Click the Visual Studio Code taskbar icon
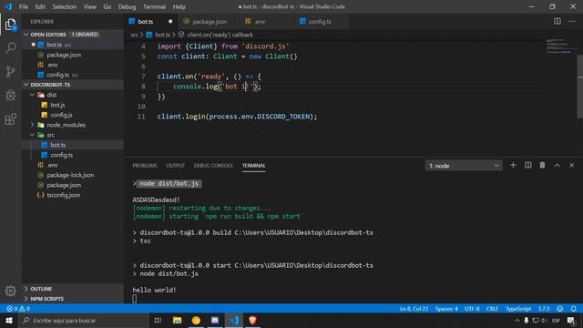This screenshot has width=583, height=328. pyautogui.click(x=233, y=320)
